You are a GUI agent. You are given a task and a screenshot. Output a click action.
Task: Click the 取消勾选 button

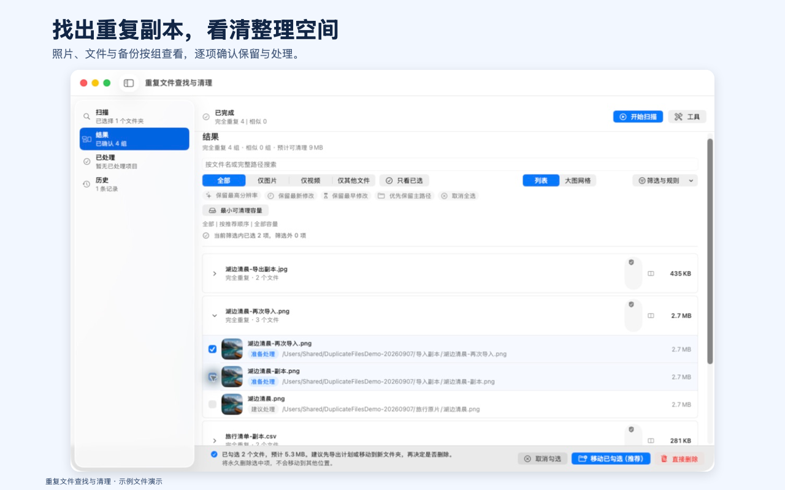coord(543,459)
